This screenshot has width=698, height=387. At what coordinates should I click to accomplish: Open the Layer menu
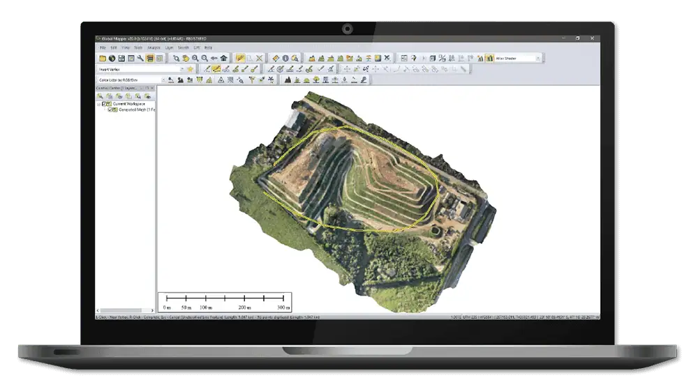(x=169, y=47)
